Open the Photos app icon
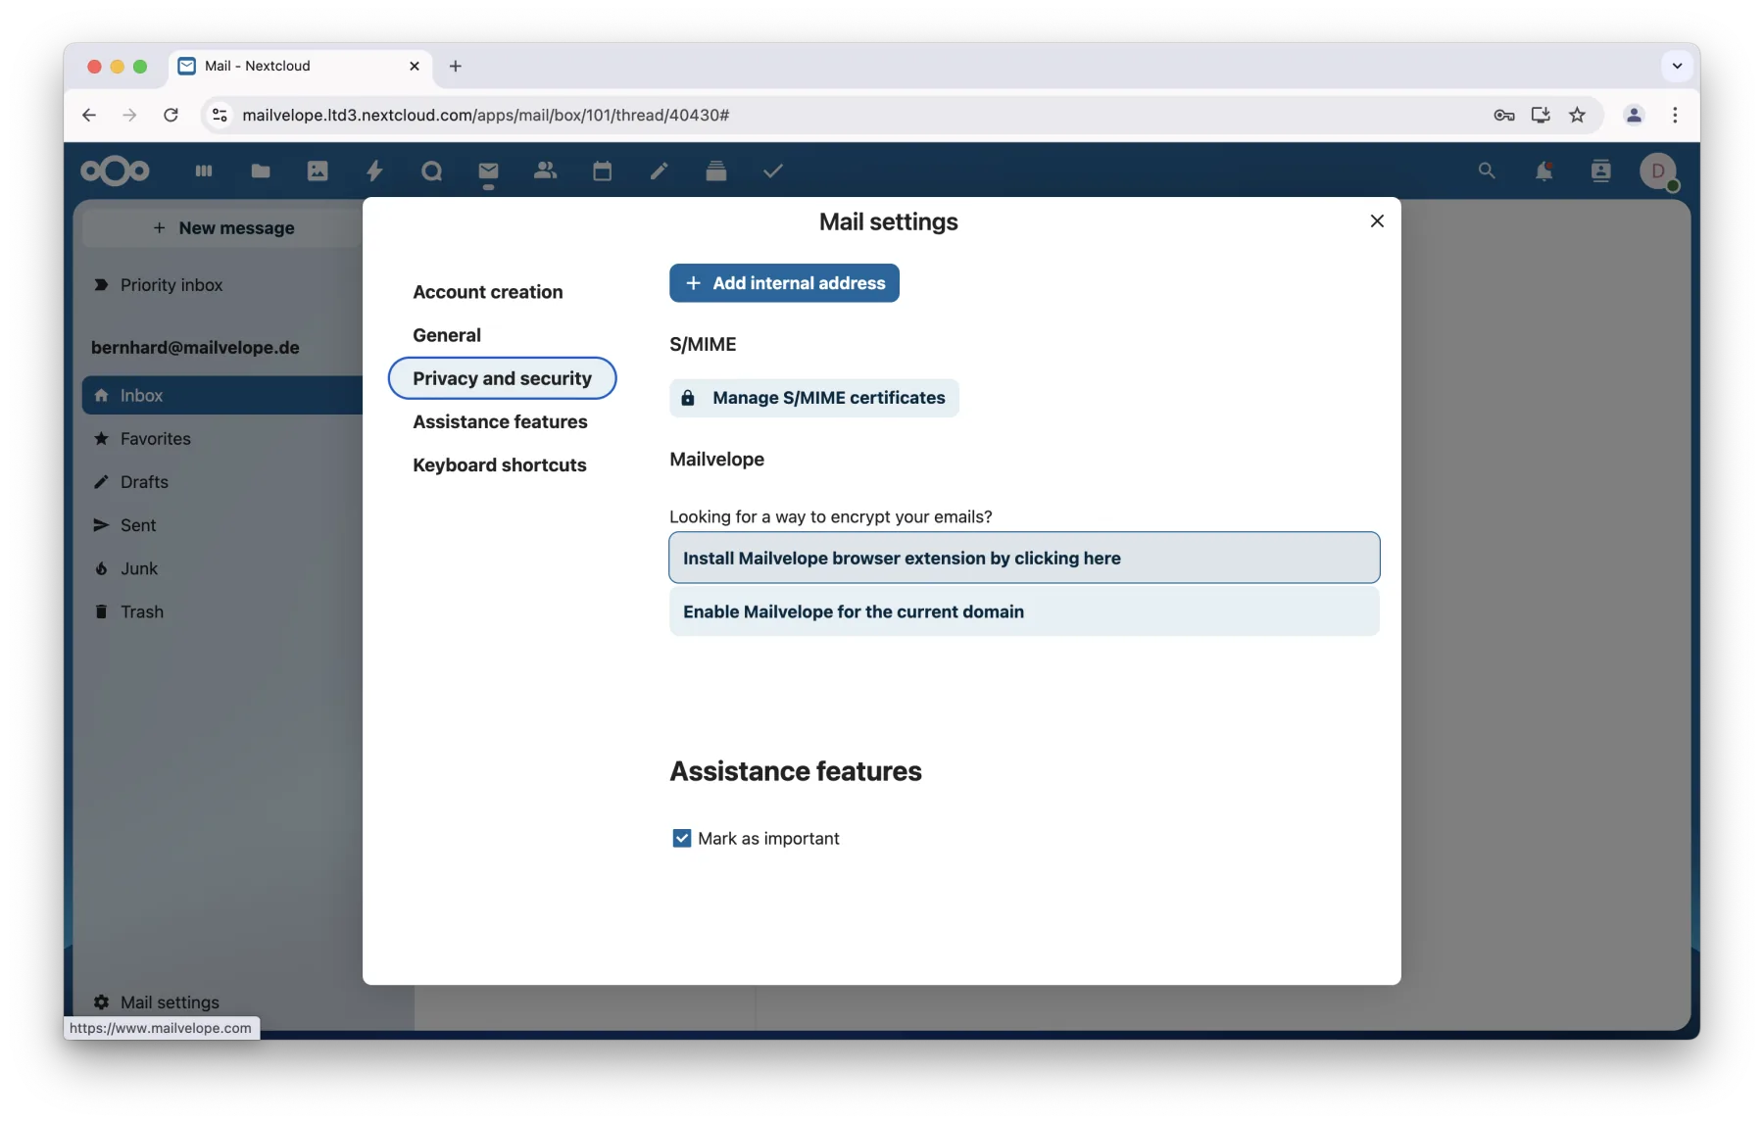Image resolution: width=1764 pixels, height=1124 pixels. [x=318, y=171]
